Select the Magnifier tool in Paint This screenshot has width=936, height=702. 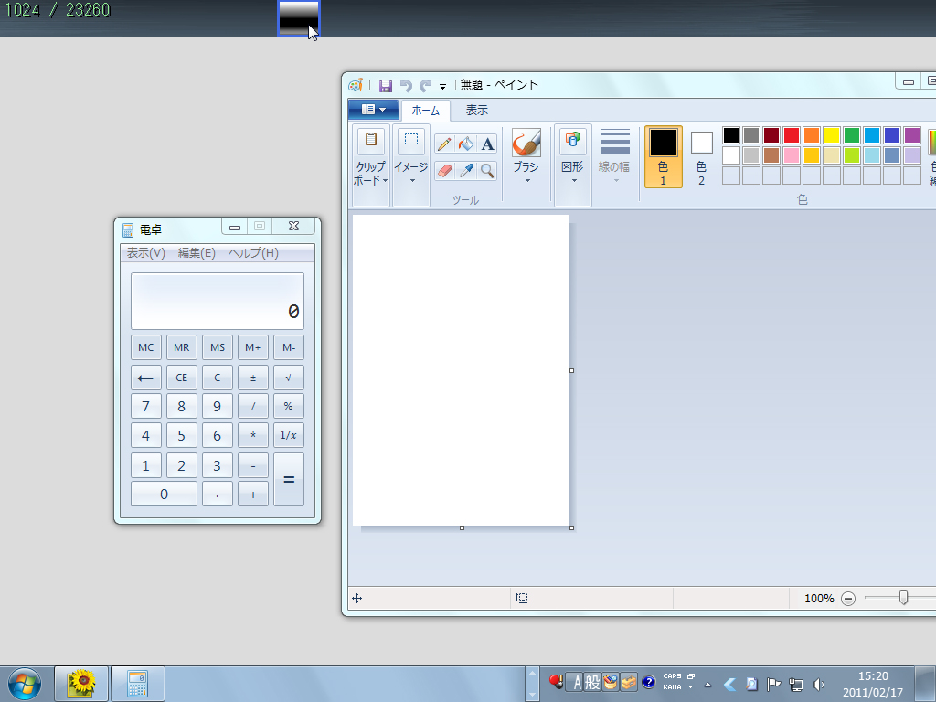coord(485,170)
